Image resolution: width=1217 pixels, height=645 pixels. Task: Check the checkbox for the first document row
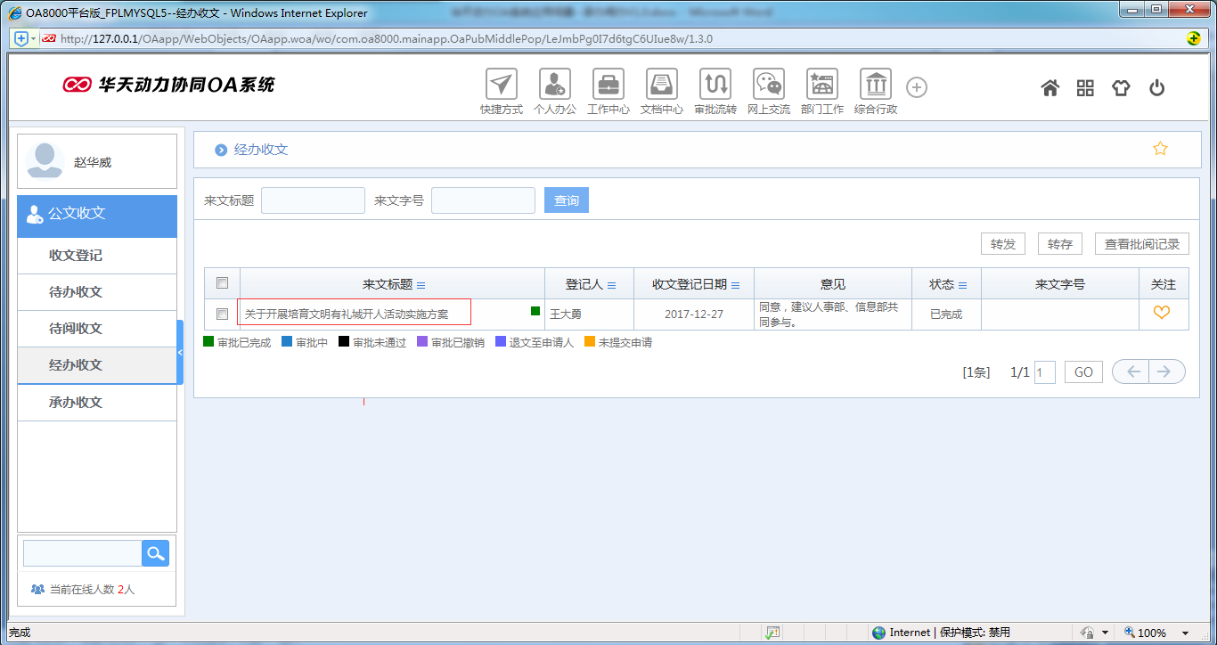223,314
